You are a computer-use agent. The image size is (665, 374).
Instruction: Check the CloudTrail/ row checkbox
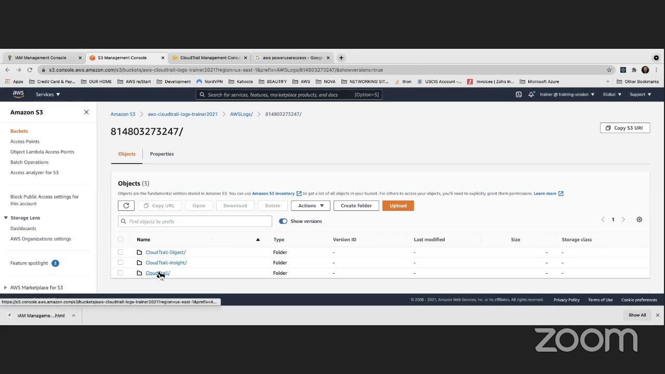[x=121, y=273]
